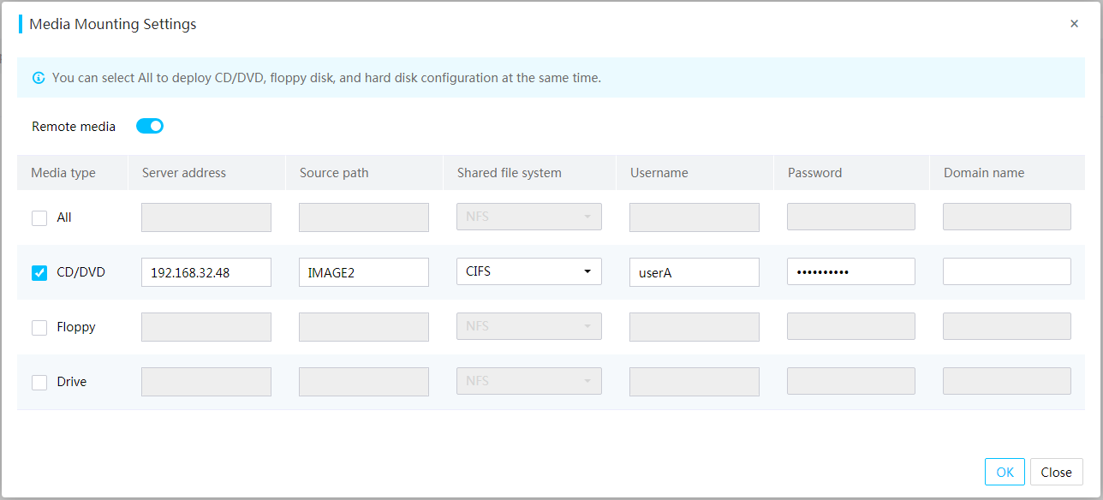Uncheck the CD/DVD checkbox

(39, 272)
